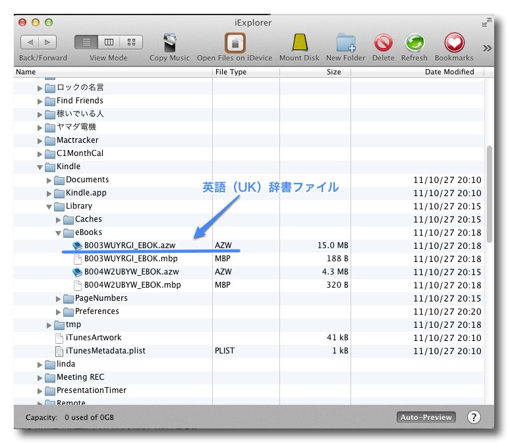The image size is (508, 443).
Task: Click the Delete toolbar icon
Action: click(383, 43)
